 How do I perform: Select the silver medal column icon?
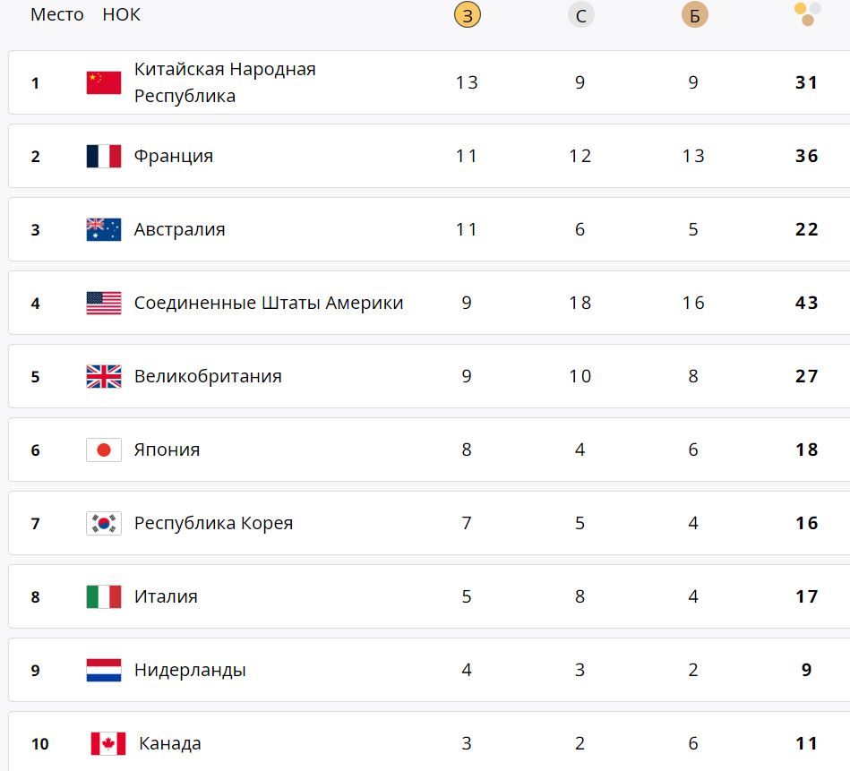click(x=580, y=15)
